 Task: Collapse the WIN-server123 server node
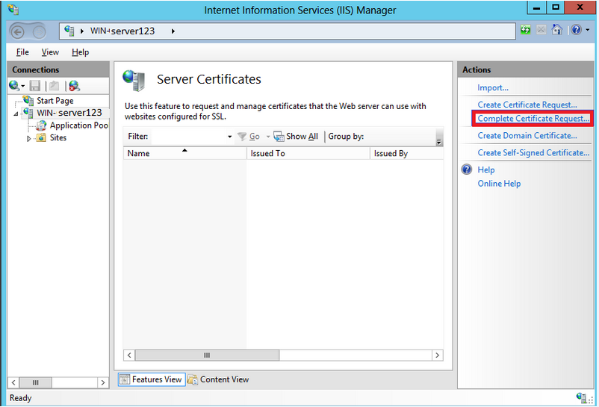[x=16, y=114]
